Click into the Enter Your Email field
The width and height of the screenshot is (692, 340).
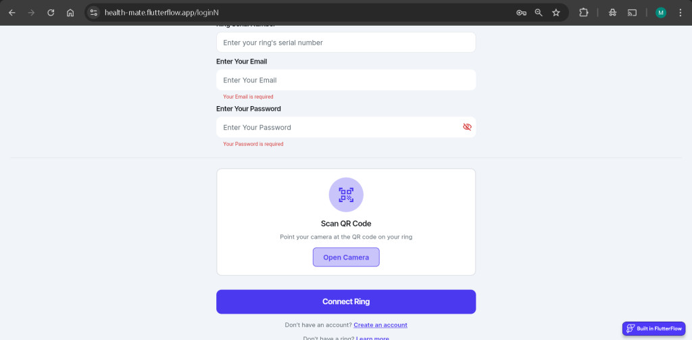coord(346,80)
